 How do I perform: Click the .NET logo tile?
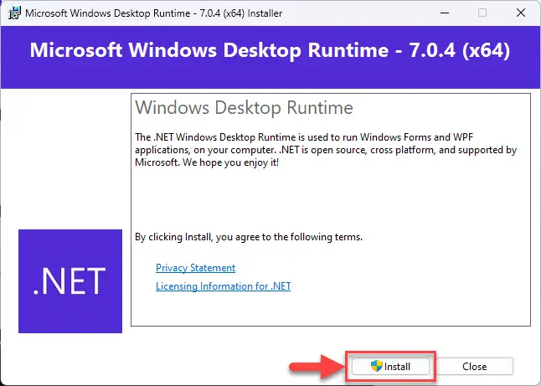click(70, 281)
